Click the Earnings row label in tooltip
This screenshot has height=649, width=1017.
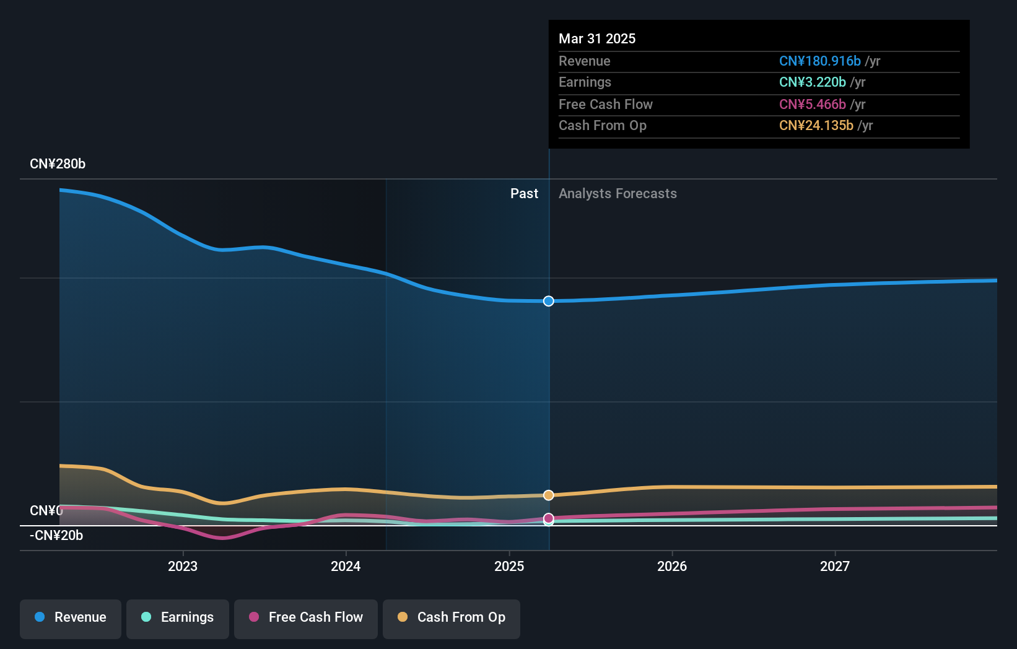[x=585, y=82]
